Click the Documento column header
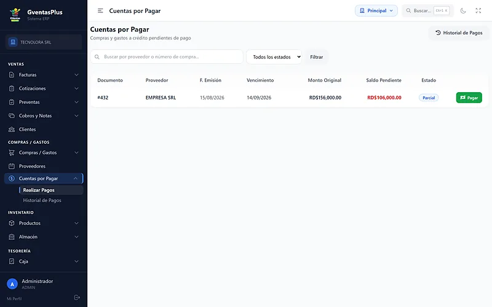The image size is (492, 307). 110,80
